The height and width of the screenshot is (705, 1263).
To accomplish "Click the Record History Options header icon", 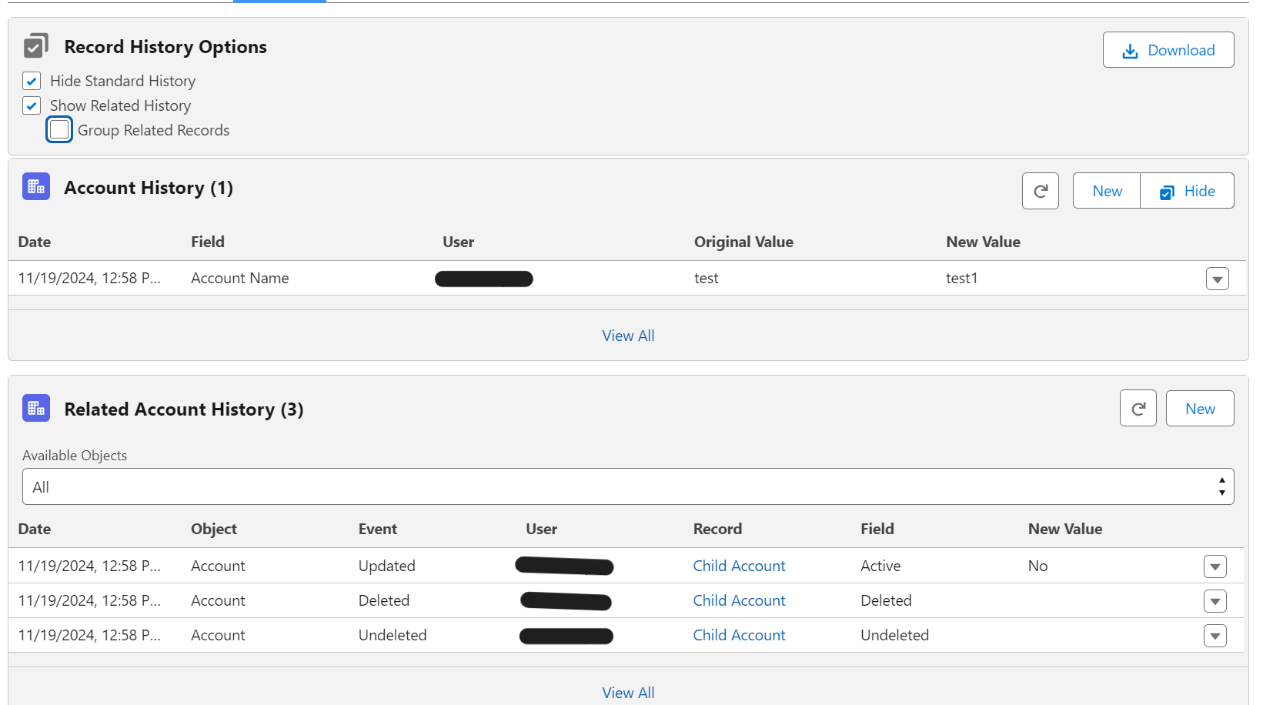I will (x=36, y=46).
